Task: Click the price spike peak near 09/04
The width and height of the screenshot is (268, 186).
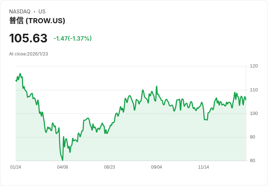Action: coord(157,86)
